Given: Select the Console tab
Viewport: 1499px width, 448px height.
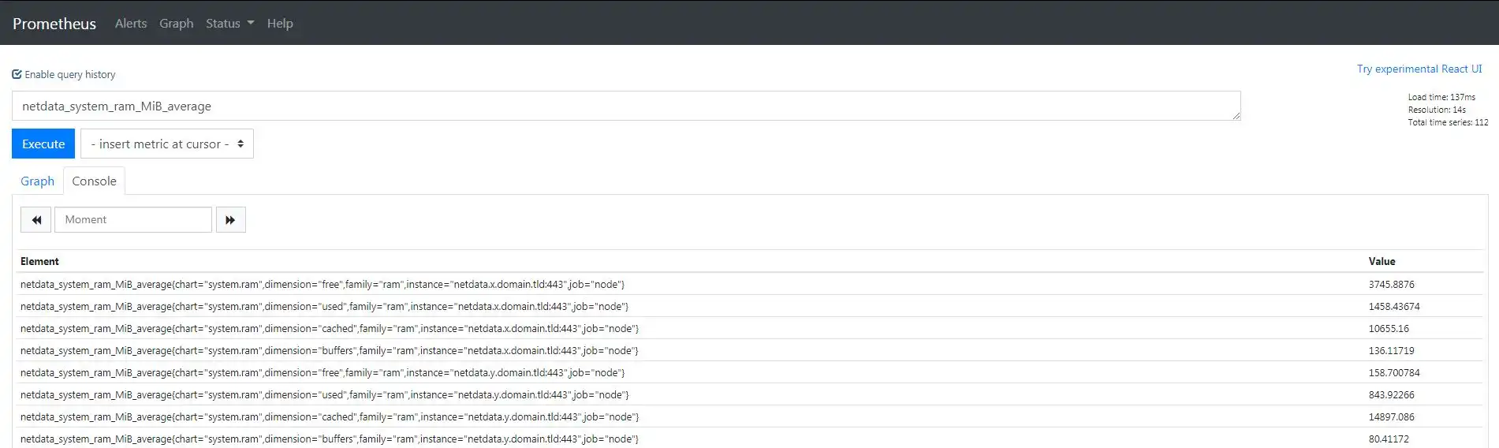Looking at the screenshot, I should (x=94, y=181).
